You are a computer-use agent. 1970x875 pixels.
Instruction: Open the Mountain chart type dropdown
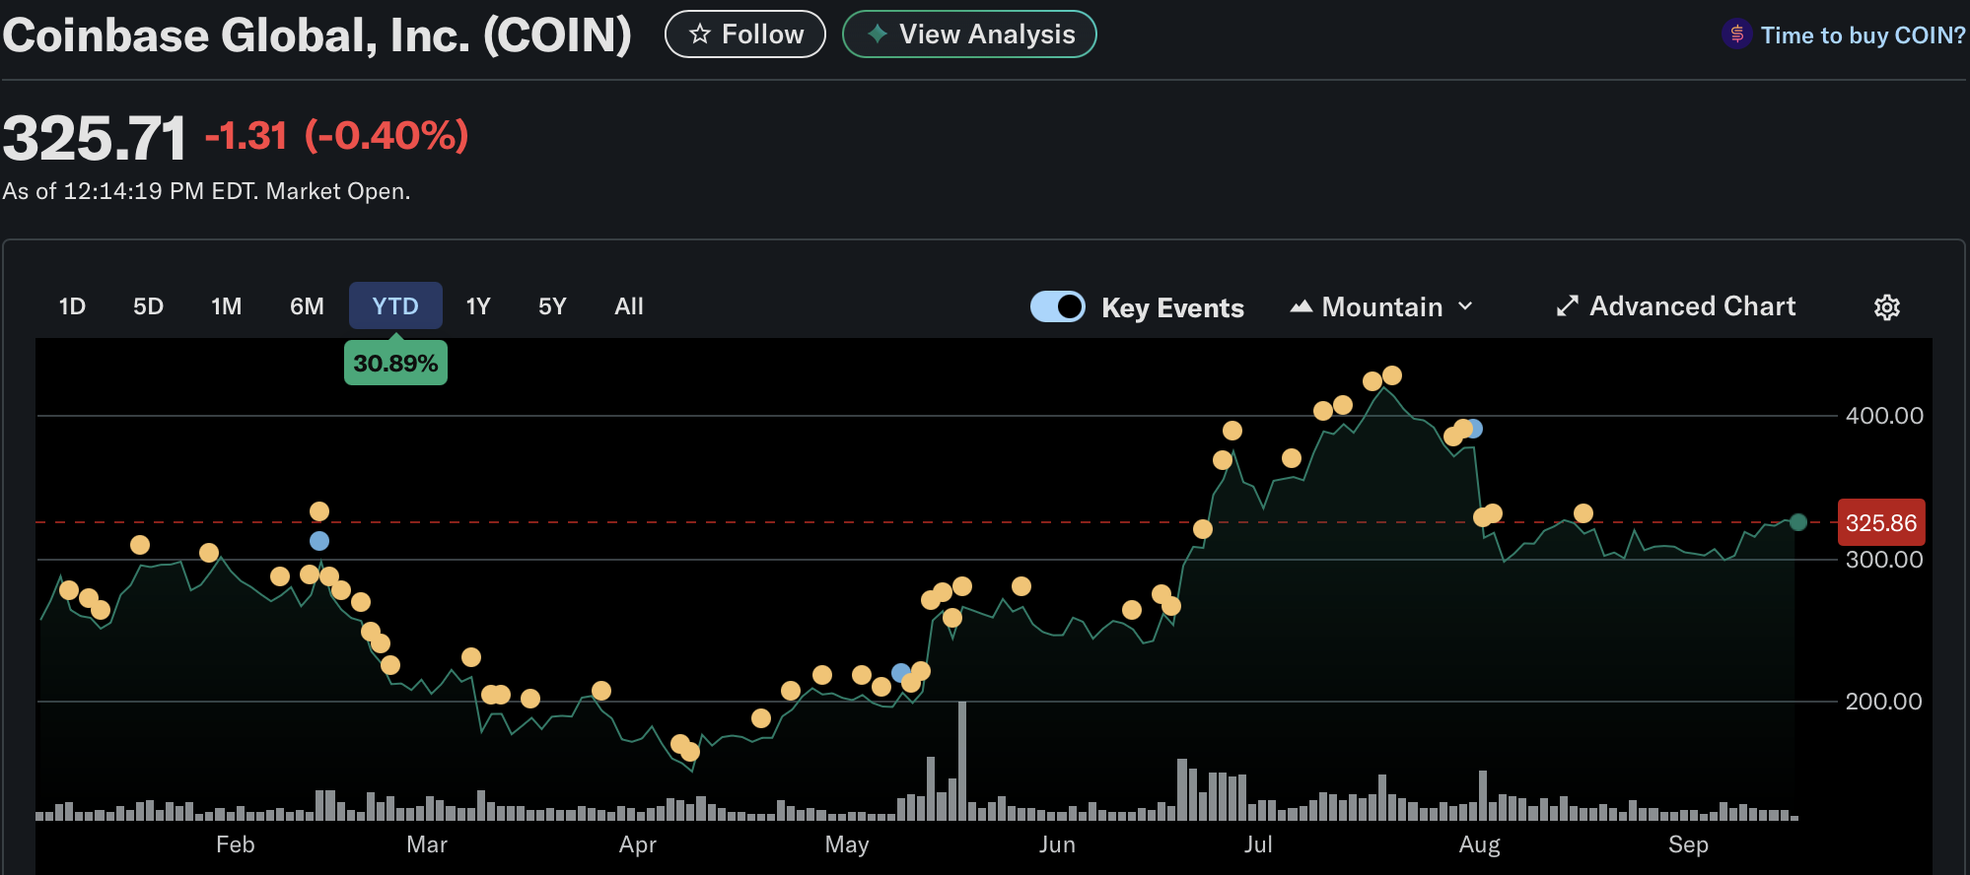[1382, 307]
